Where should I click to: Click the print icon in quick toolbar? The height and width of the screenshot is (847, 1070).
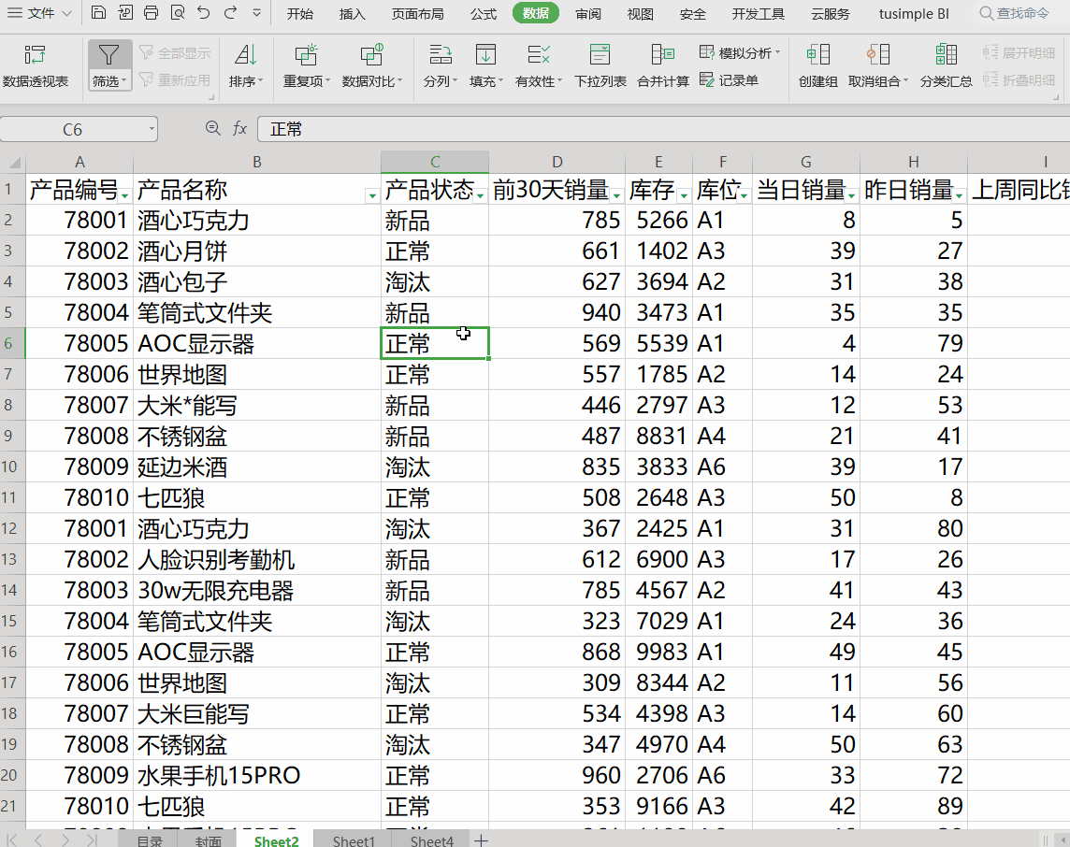(151, 12)
